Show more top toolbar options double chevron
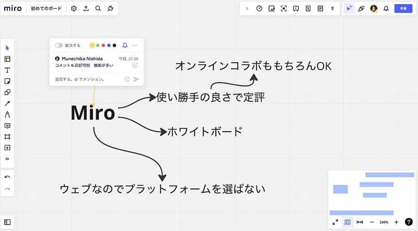418x231 pixels. pyautogui.click(x=332, y=8)
